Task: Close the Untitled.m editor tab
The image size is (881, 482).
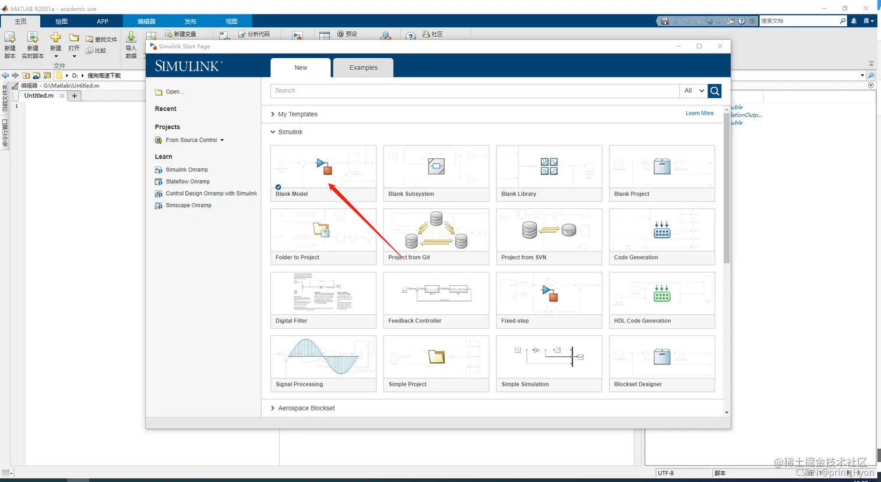Action: point(62,95)
